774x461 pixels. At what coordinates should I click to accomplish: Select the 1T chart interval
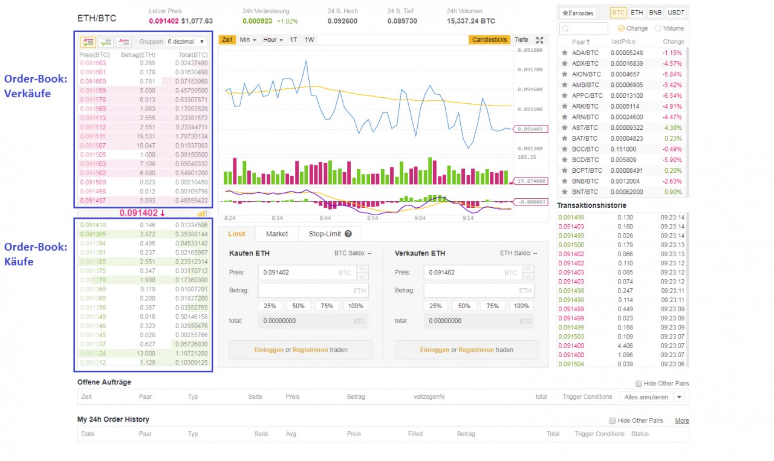pyautogui.click(x=293, y=40)
